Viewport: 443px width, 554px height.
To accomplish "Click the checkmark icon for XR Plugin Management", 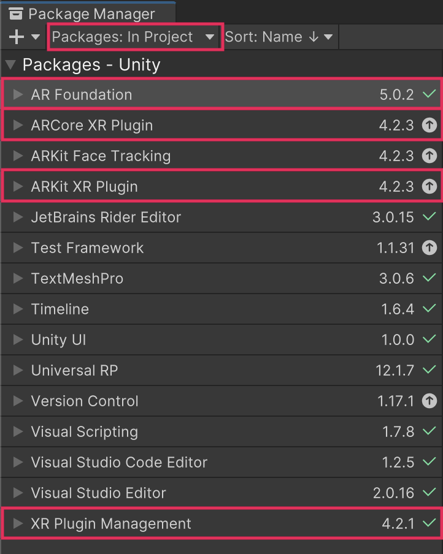I will (x=430, y=524).
